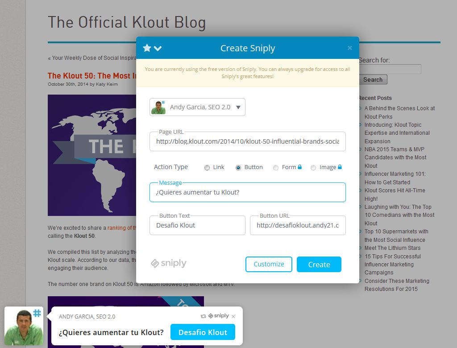Click 'The Klout 50' article headline

coord(92,76)
